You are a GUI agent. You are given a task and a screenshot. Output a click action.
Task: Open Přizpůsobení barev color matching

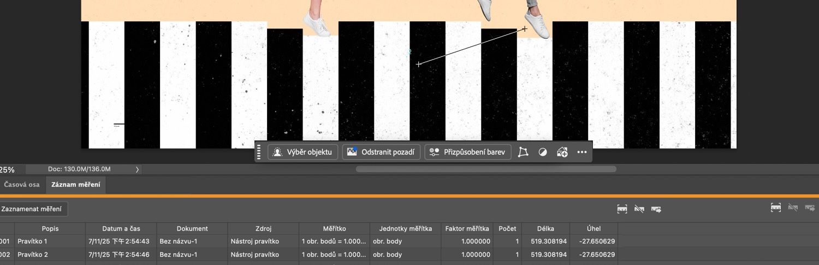[468, 152]
